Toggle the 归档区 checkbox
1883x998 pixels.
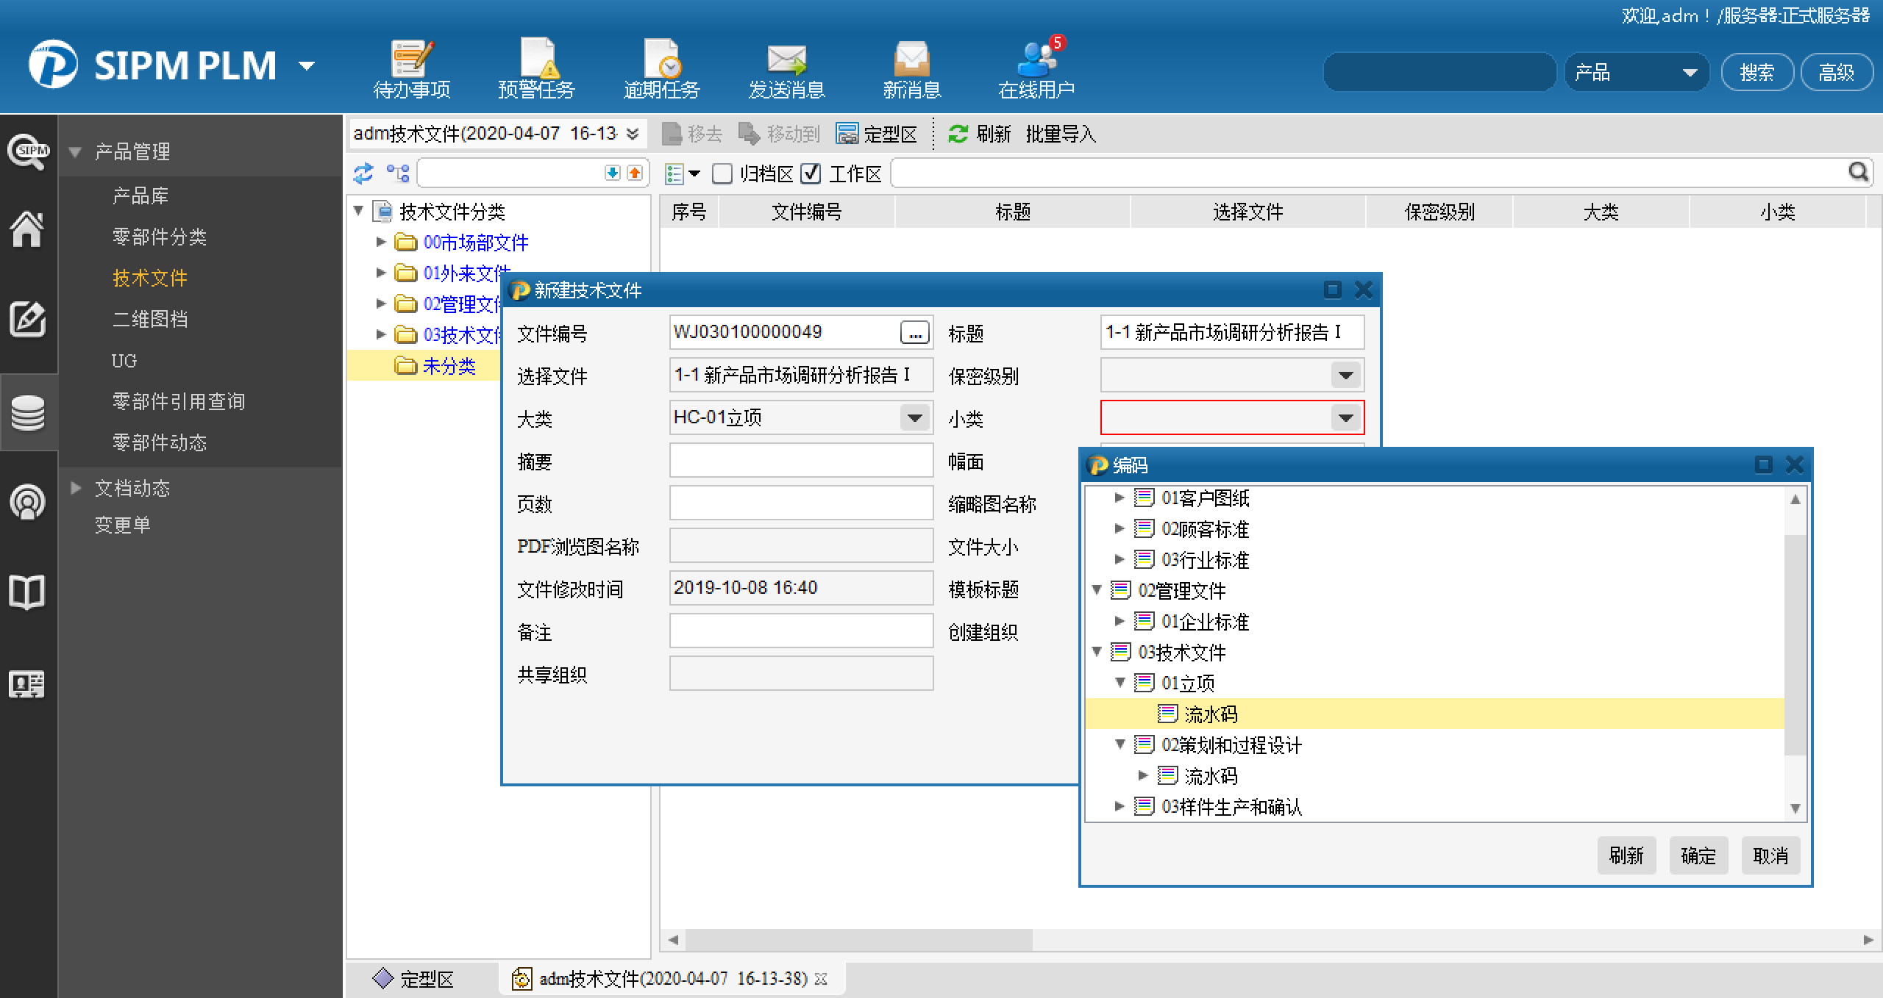(x=722, y=173)
